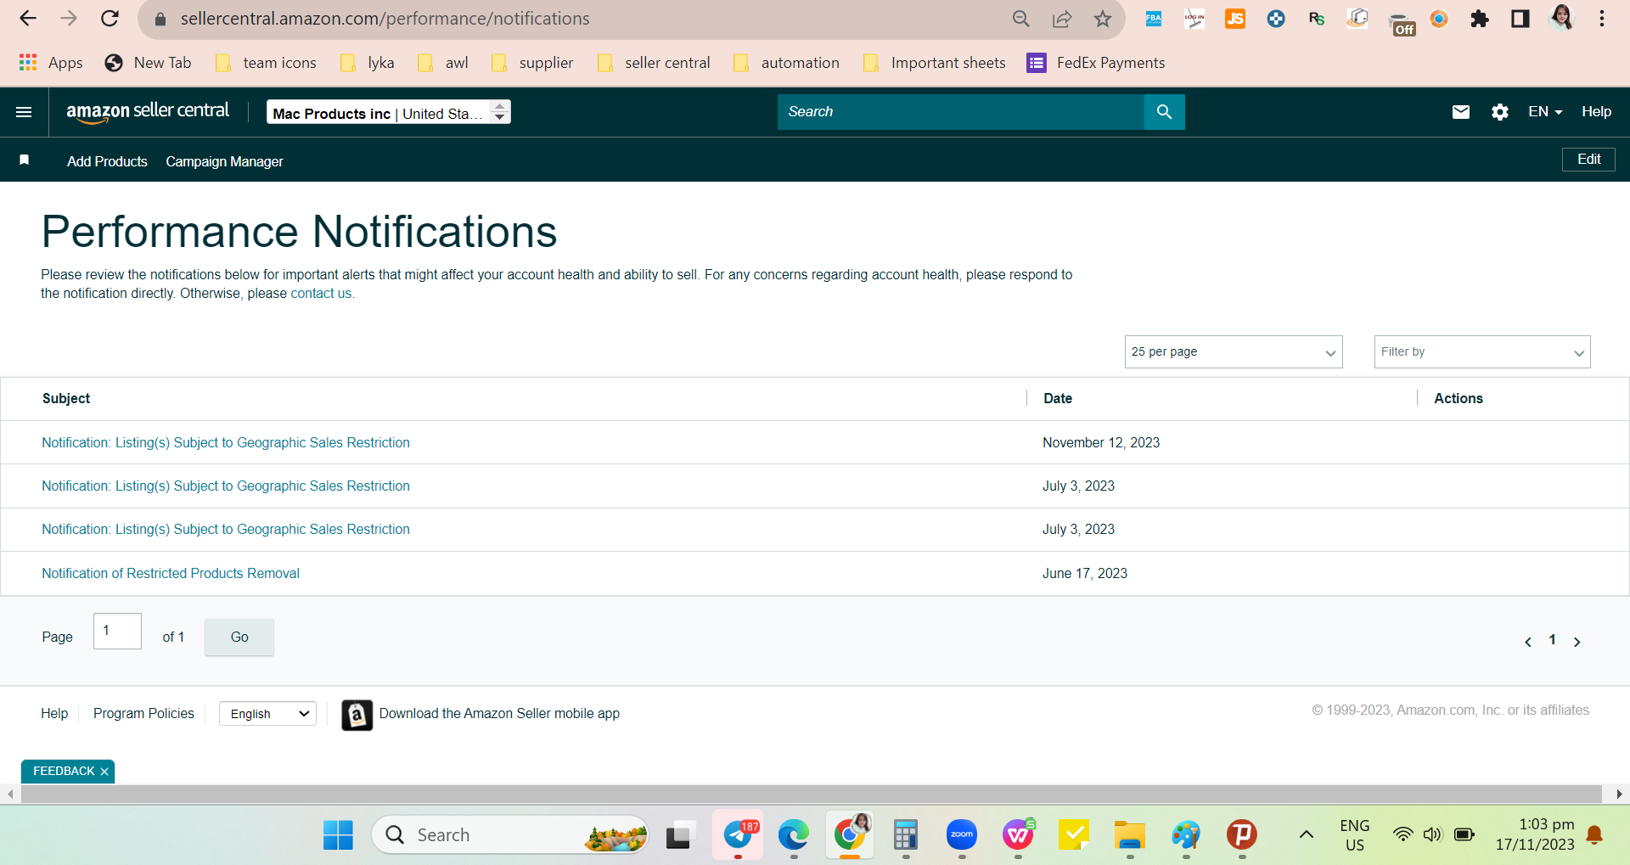Open Telegram from the taskbar

coord(739,835)
